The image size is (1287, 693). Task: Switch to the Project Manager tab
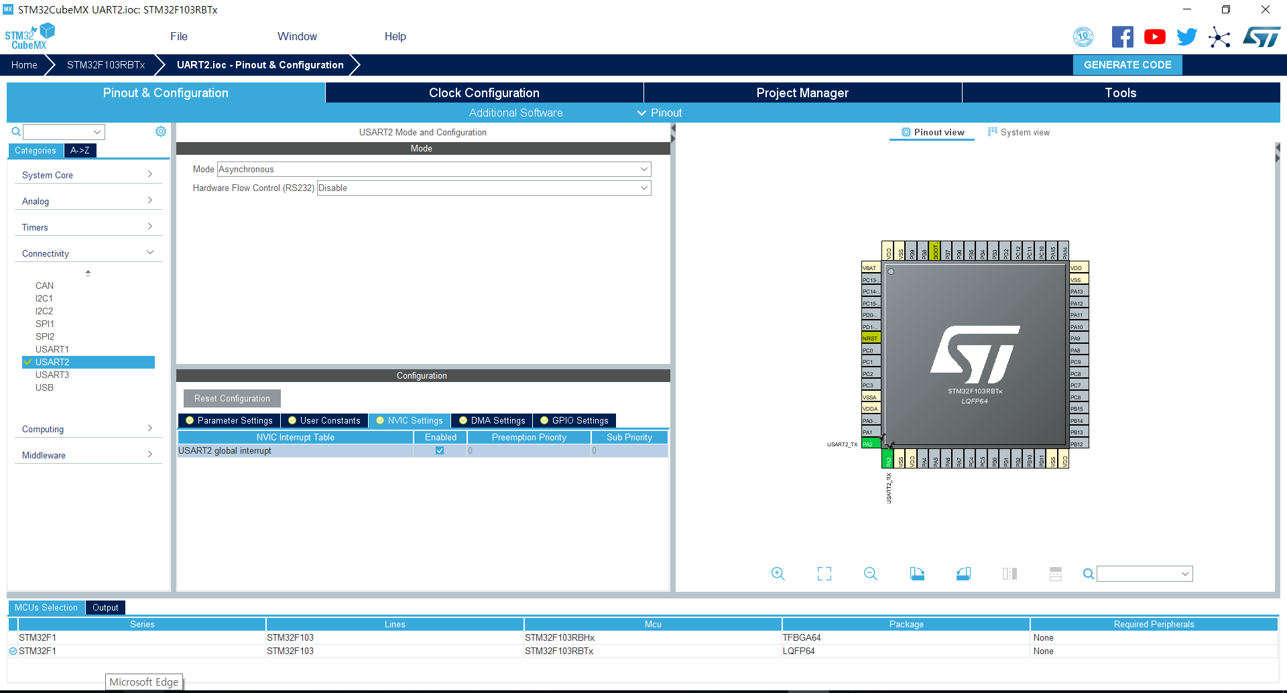(x=802, y=92)
